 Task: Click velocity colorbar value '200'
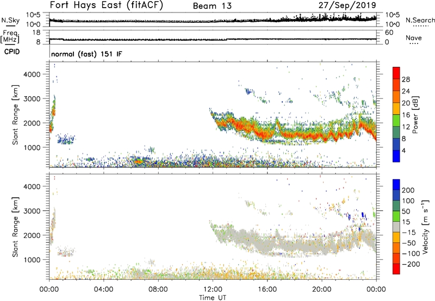[408, 190]
